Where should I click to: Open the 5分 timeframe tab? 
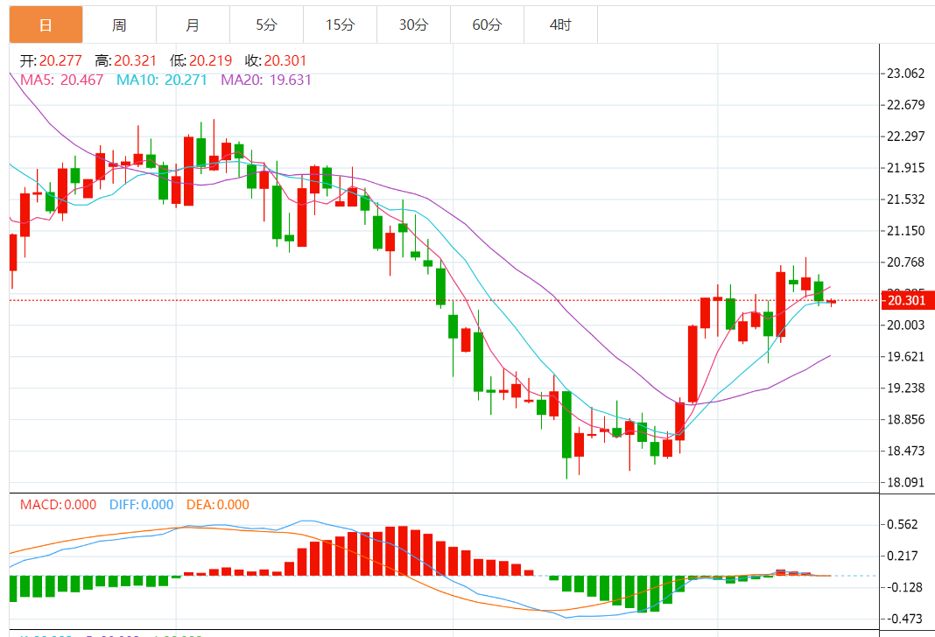(x=266, y=25)
